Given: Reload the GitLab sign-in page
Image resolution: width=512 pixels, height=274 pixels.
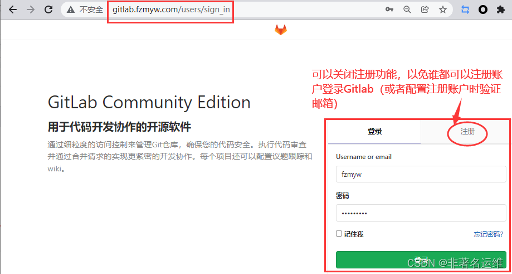Looking at the screenshot, I should coord(48,10).
